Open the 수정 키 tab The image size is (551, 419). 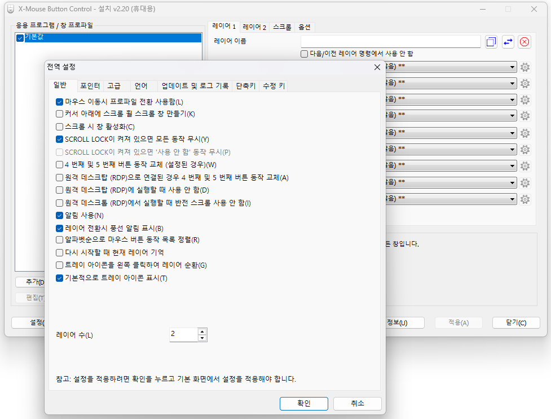(274, 86)
